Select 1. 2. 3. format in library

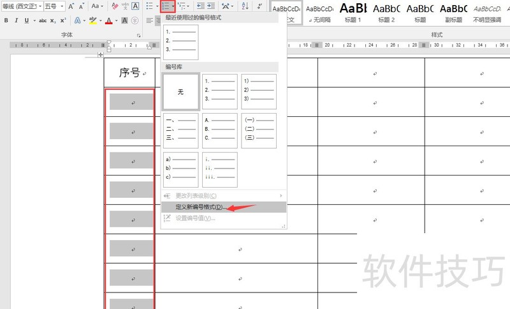[x=220, y=92]
